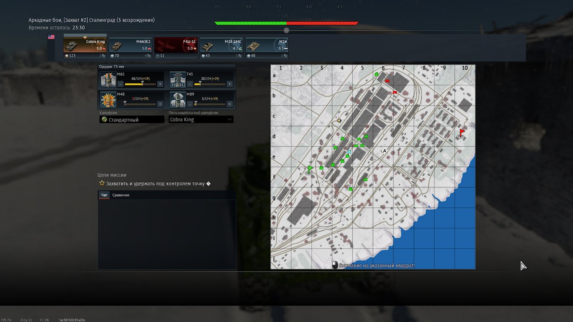573x322 pixels.
Task: Select the M48 shell icon
Action: tap(108, 99)
